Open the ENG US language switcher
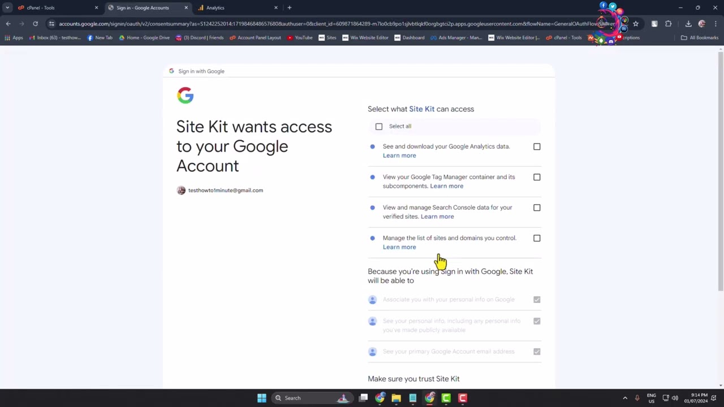The height and width of the screenshot is (407, 724). pyautogui.click(x=652, y=398)
